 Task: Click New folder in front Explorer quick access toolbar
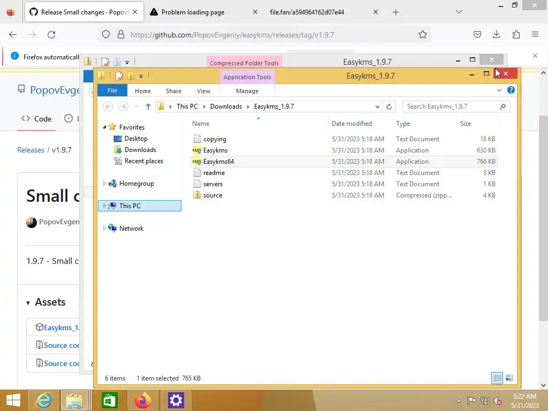coord(131,76)
